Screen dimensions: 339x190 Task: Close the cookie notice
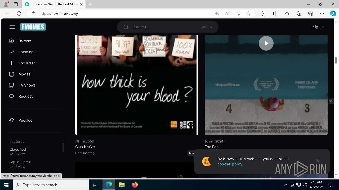[317, 161]
